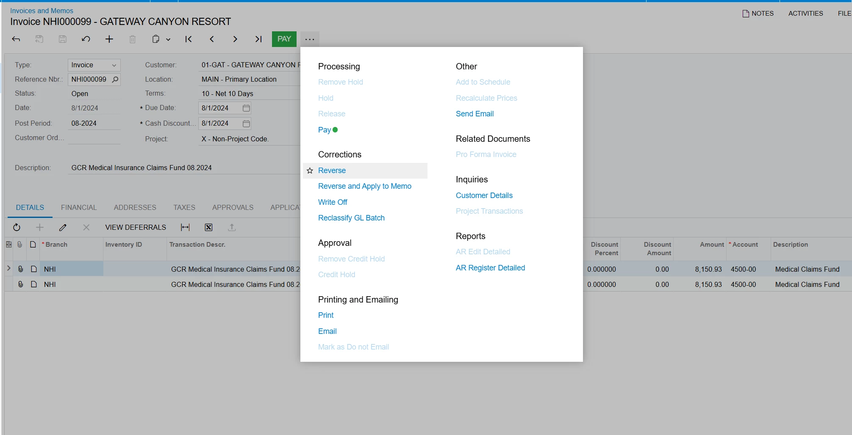The width and height of the screenshot is (852, 435).
Task: Click the Delete trash icon
Action: (x=133, y=39)
